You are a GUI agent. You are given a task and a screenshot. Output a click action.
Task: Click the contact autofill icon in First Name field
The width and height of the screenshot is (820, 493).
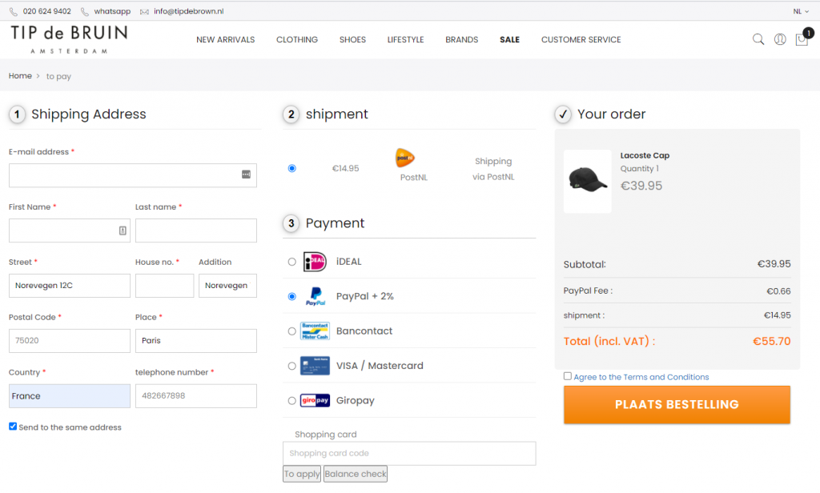123,230
